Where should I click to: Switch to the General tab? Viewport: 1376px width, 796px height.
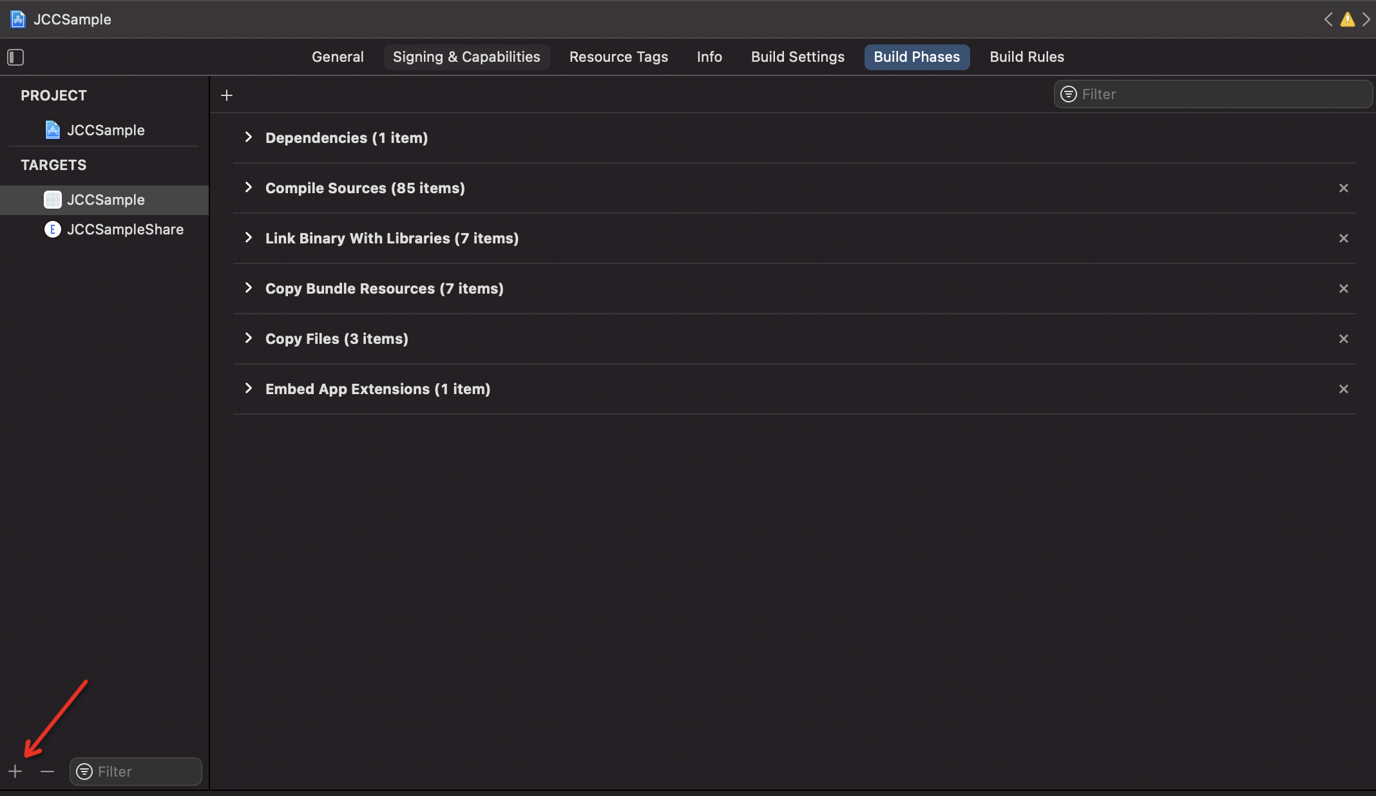coord(338,57)
